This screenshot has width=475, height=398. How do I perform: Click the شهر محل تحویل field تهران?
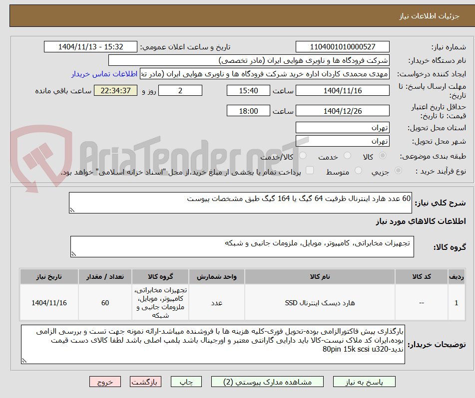point(342,141)
